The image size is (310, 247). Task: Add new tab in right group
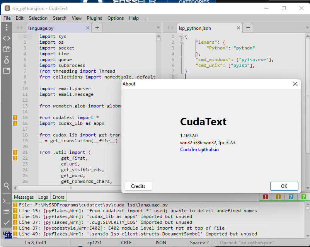coord(248,28)
